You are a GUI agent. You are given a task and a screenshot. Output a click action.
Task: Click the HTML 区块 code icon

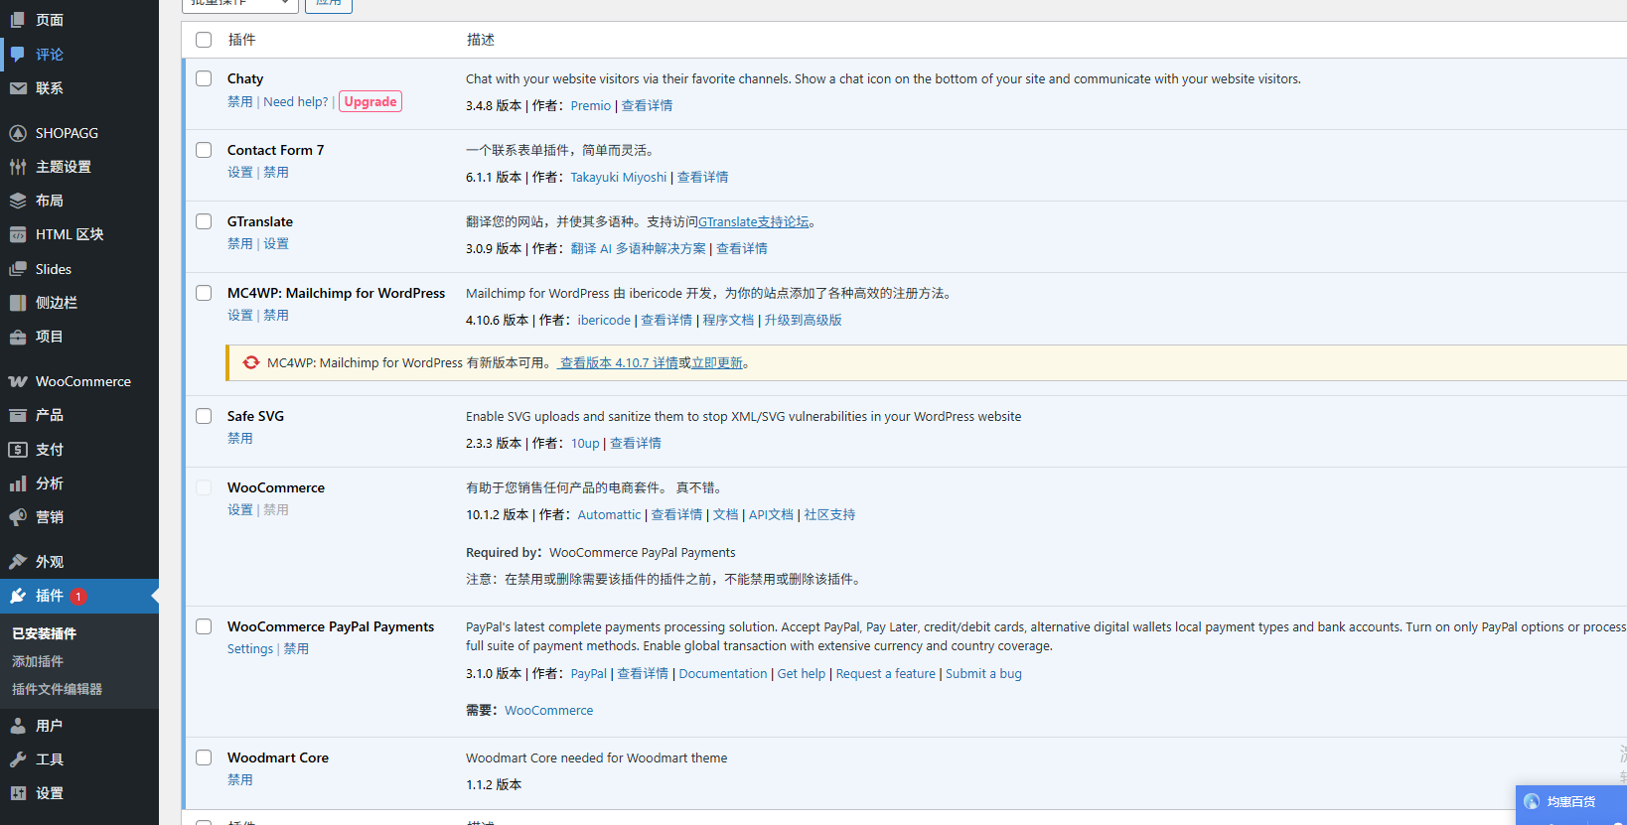(18, 234)
